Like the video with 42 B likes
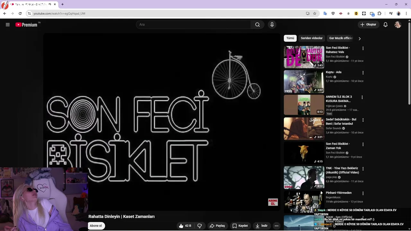This screenshot has height=231, width=411. [185, 226]
